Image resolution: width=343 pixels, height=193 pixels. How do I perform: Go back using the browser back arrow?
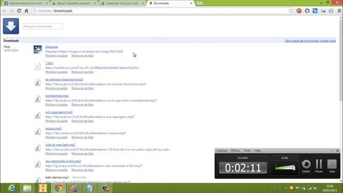point(5,11)
